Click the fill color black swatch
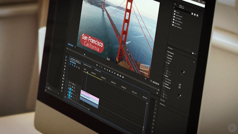The image size is (238, 134). (x=182, y=71)
